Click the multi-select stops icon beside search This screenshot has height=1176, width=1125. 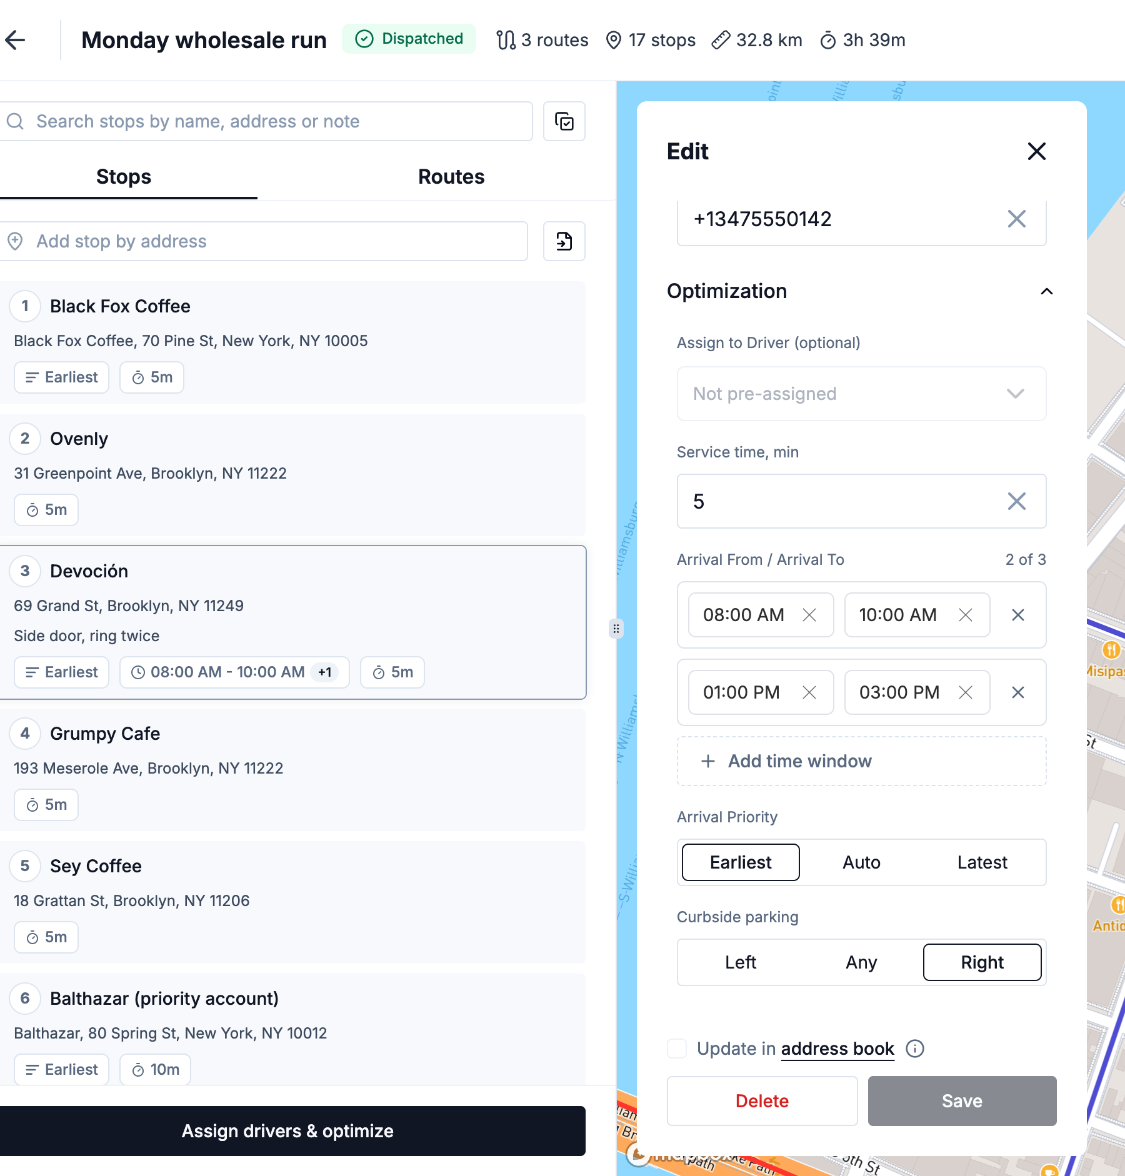coord(564,121)
